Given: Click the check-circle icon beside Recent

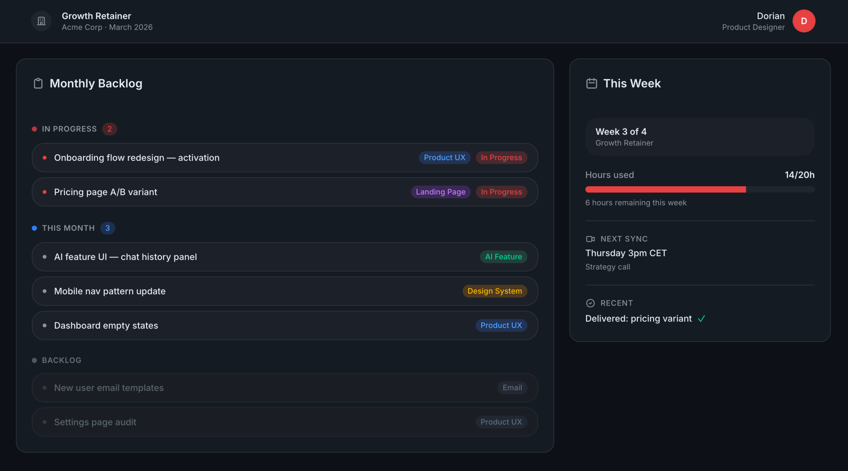Looking at the screenshot, I should pyautogui.click(x=590, y=303).
